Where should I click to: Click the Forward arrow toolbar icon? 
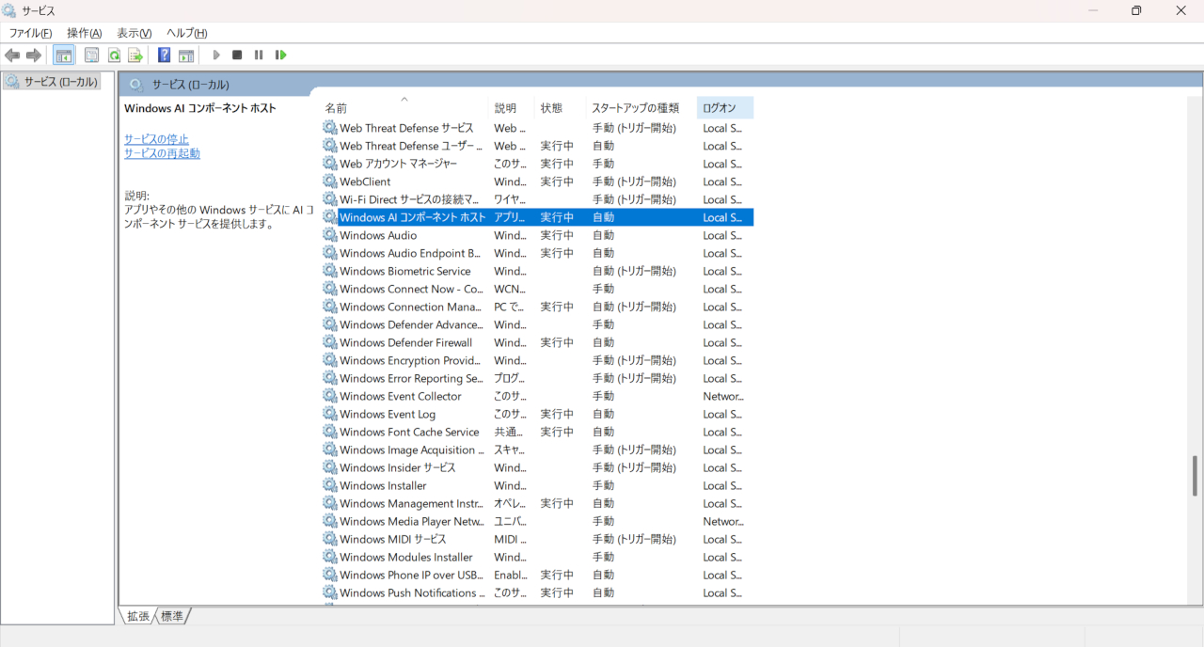(x=34, y=55)
